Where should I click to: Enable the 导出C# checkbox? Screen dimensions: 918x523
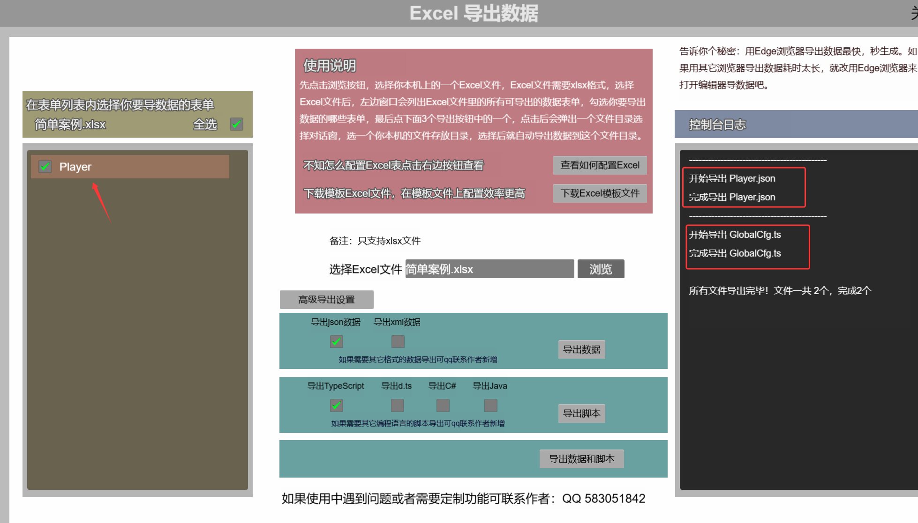point(443,405)
